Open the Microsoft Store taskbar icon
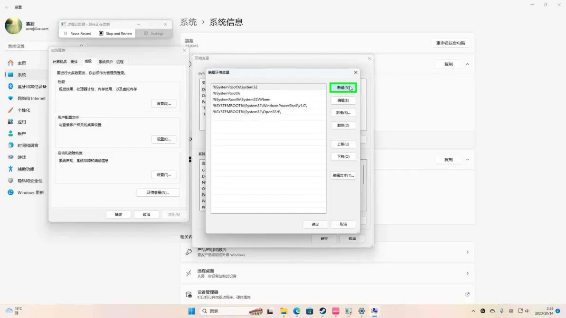566x318 pixels. click(310, 311)
